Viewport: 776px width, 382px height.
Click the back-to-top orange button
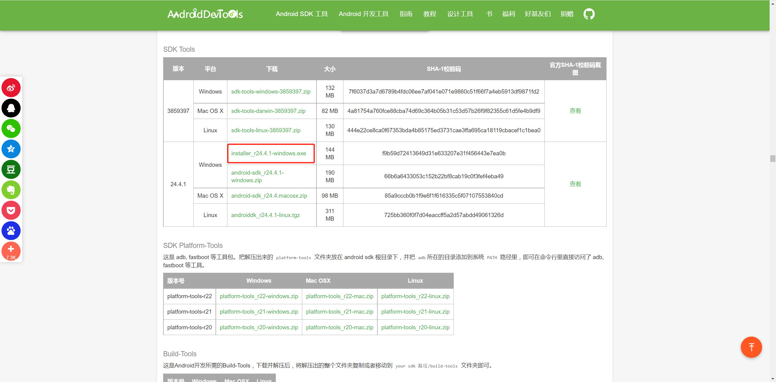pos(751,347)
